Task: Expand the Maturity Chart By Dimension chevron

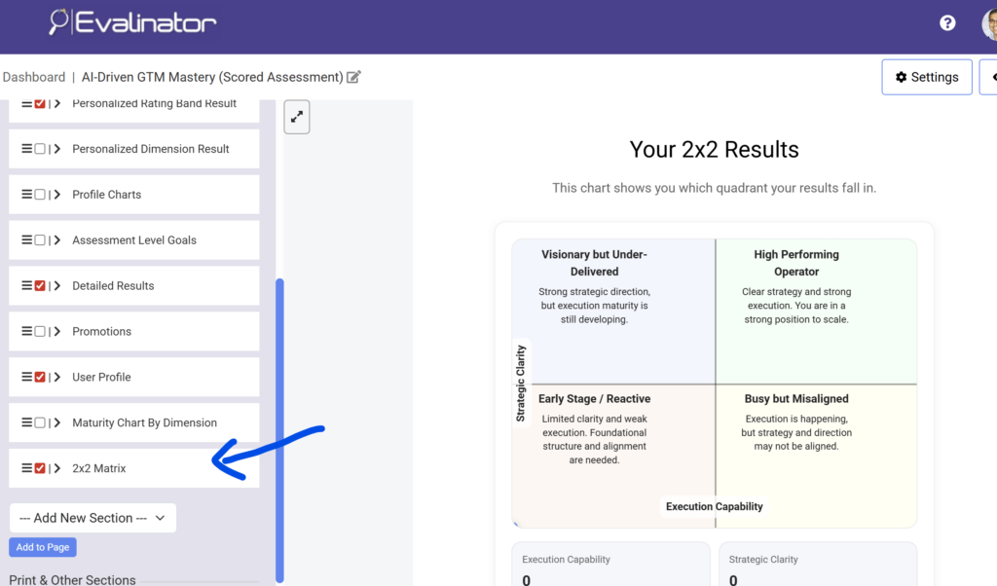Action: [56, 422]
